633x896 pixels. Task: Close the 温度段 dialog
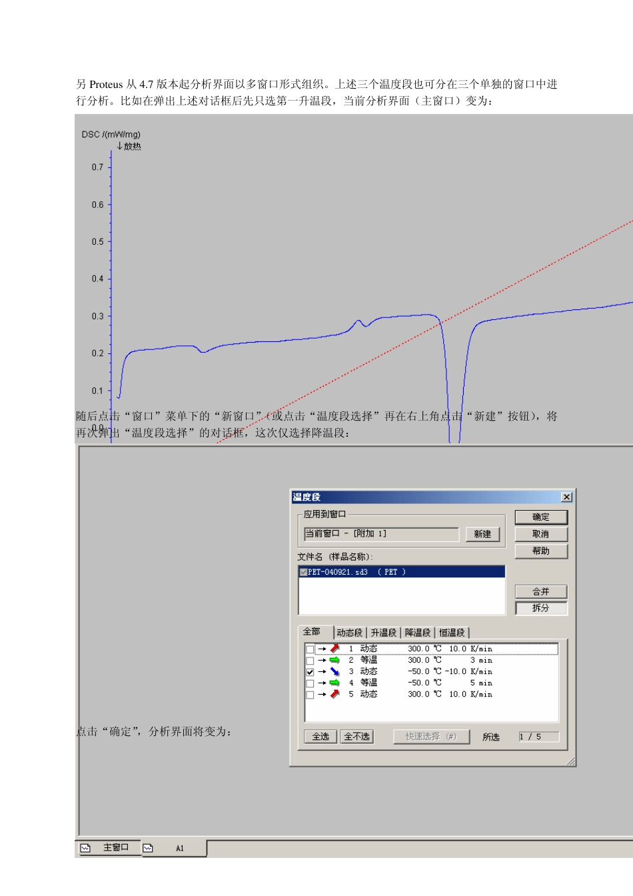(x=566, y=497)
